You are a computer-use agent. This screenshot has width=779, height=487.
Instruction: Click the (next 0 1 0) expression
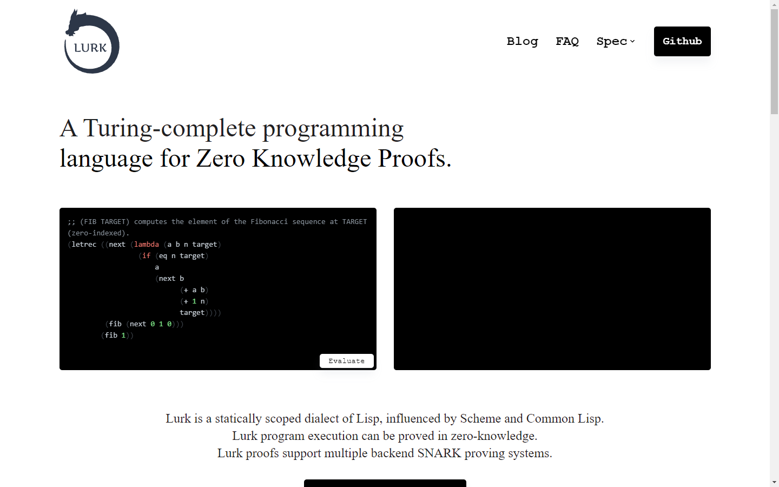point(150,324)
